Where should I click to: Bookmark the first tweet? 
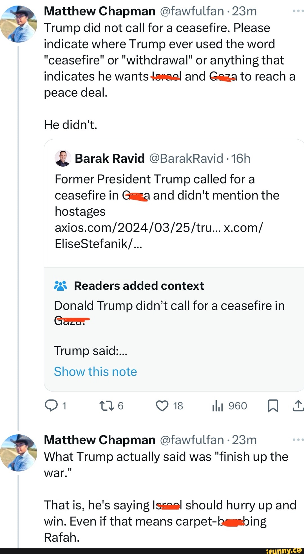(273, 406)
